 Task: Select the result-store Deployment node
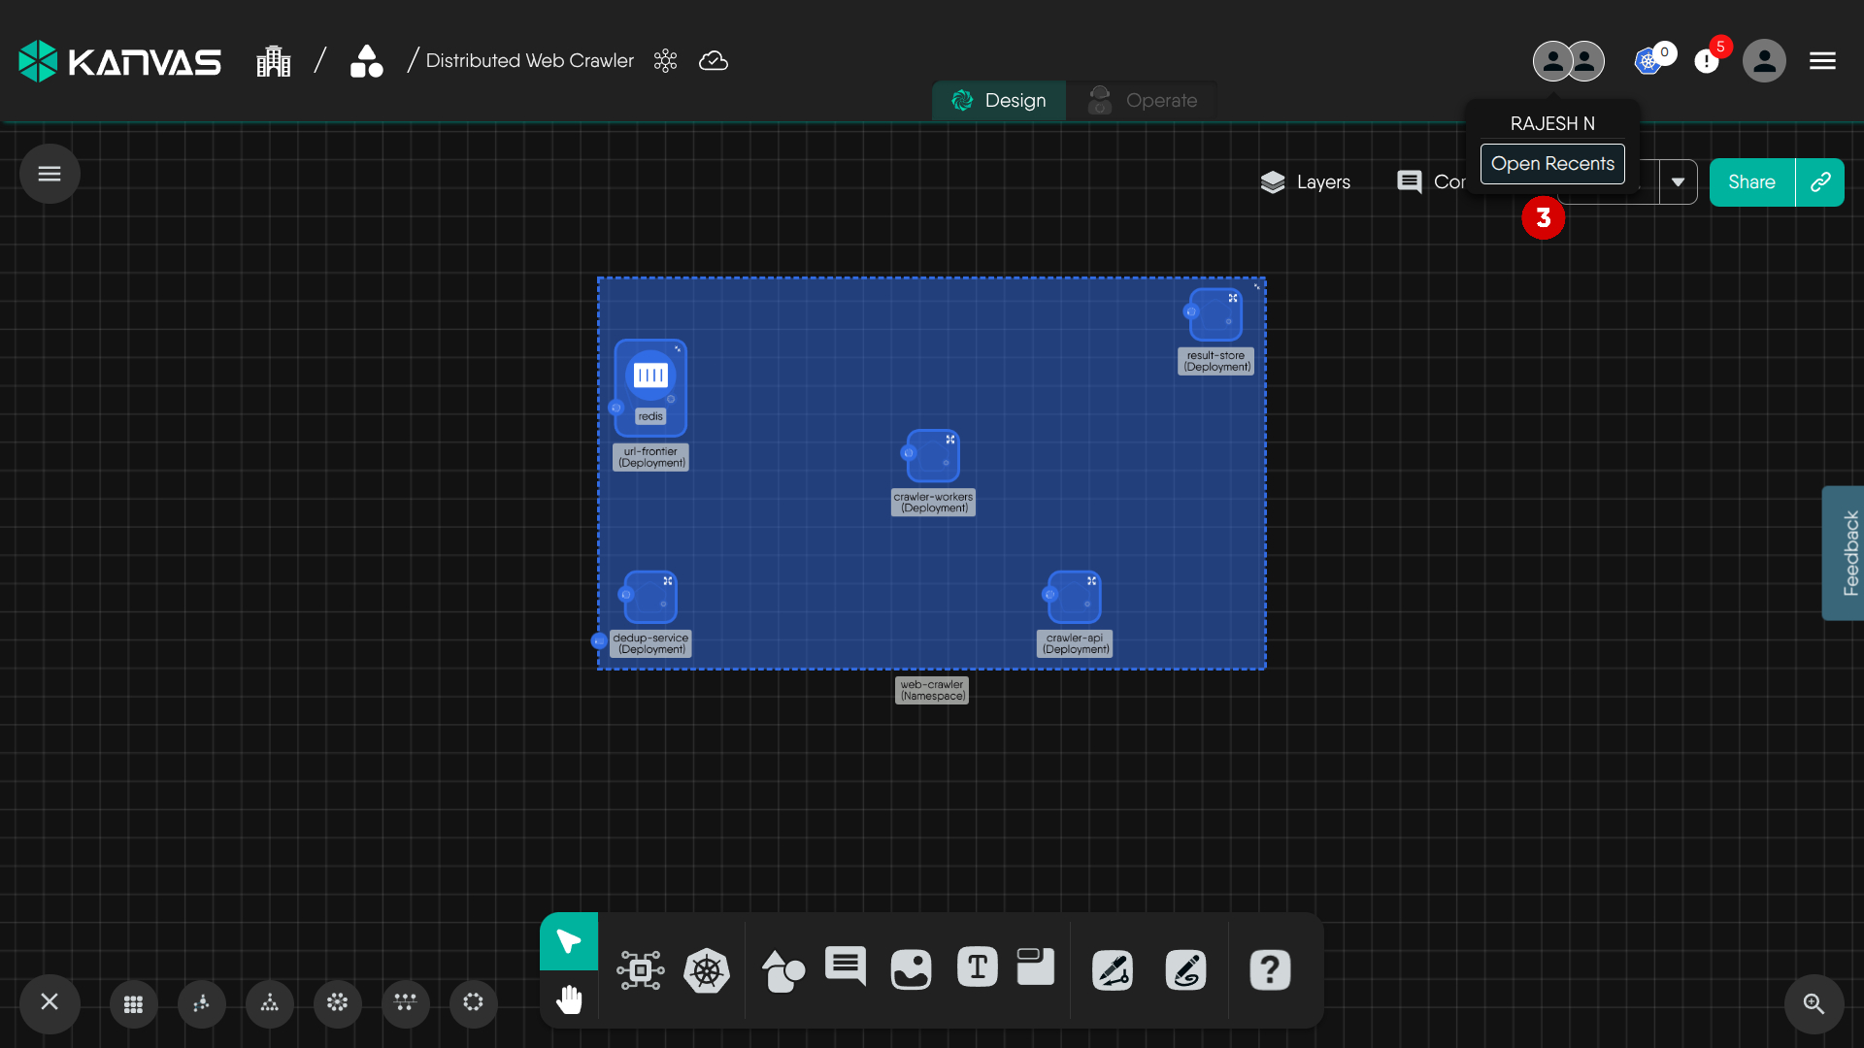click(1215, 314)
